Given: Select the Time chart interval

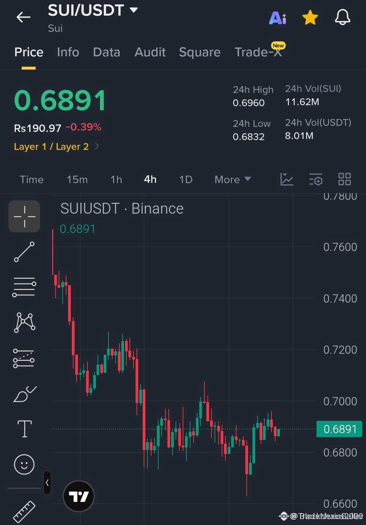Looking at the screenshot, I should 32,179.
